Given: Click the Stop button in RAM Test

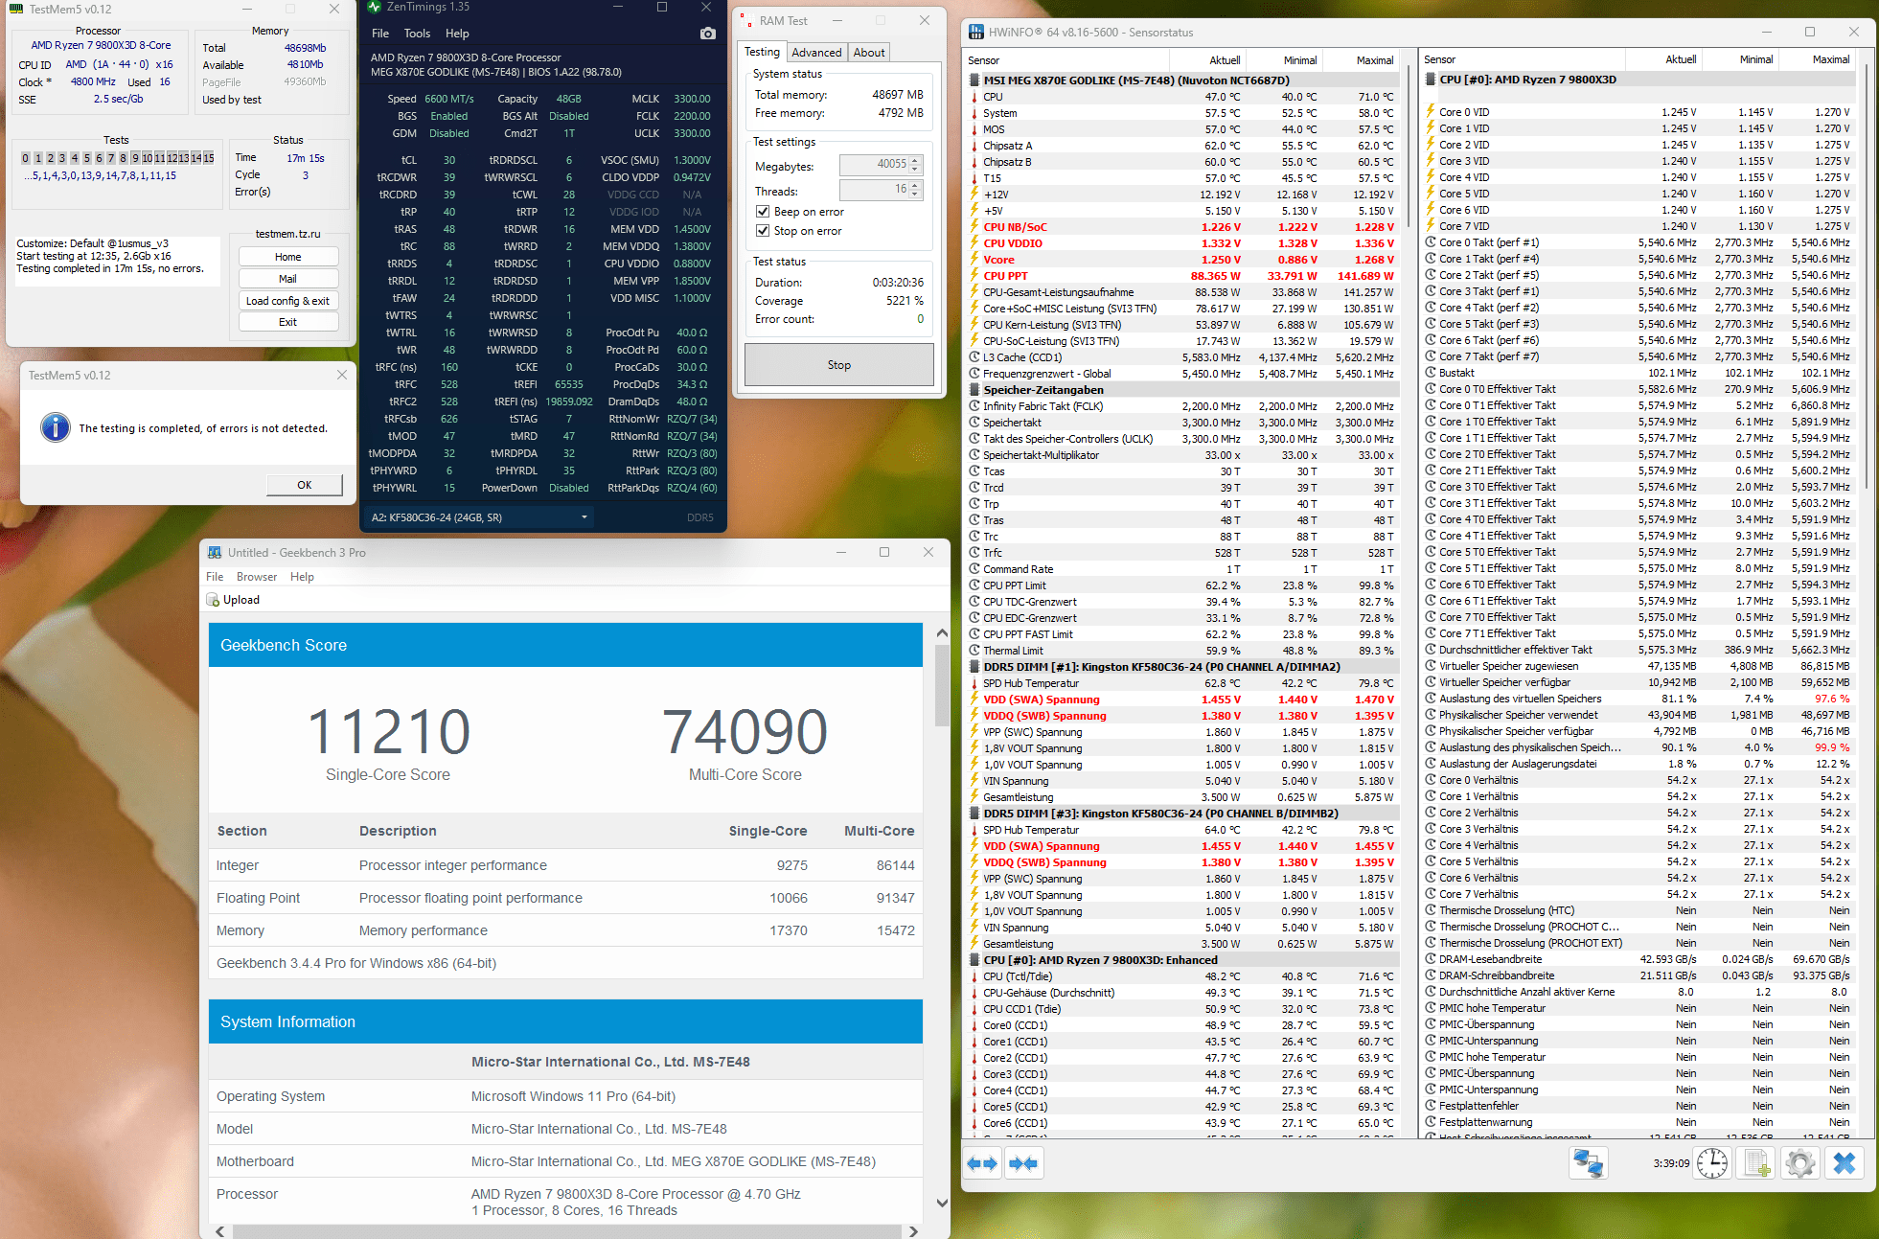Looking at the screenshot, I should pos(839,365).
